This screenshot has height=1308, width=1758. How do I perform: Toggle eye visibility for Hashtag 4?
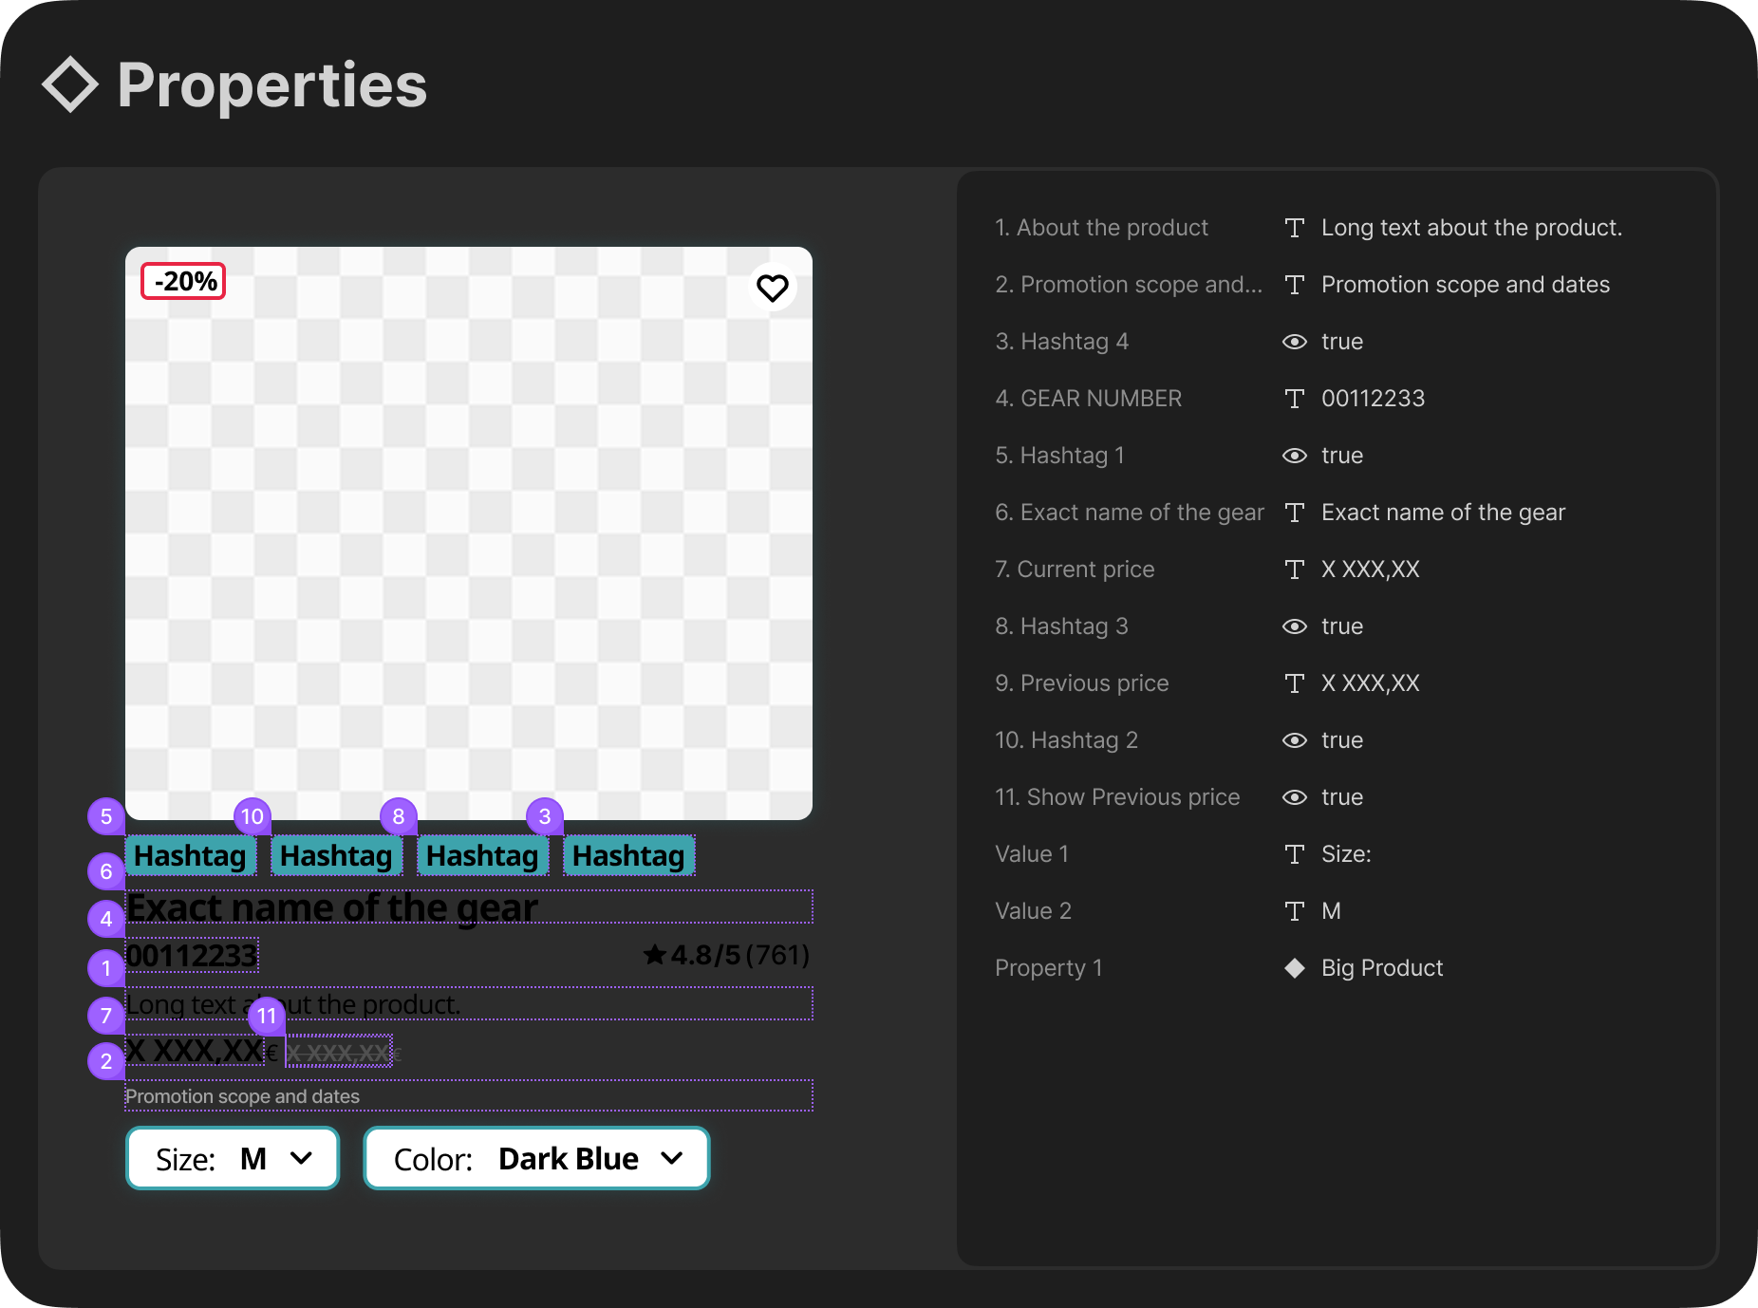pyautogui.click(x=1294, y=342)
